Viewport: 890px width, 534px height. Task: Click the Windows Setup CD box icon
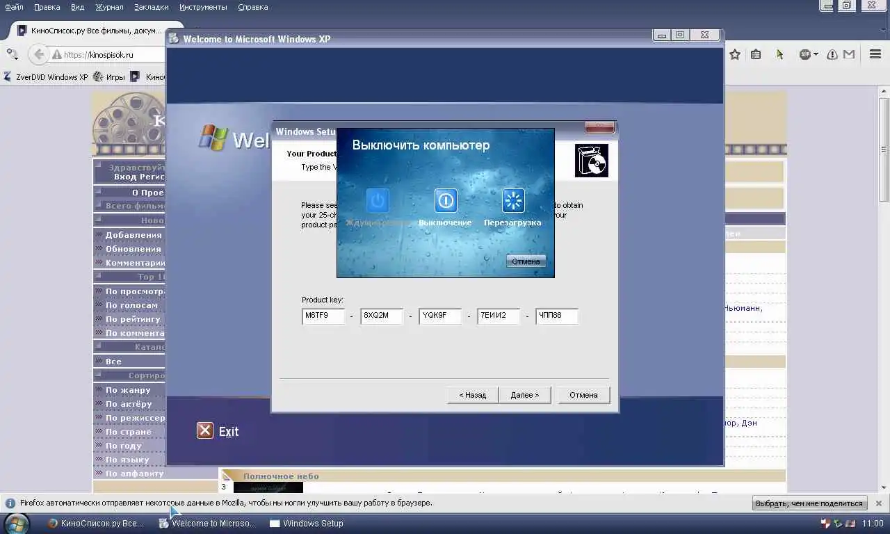pyautogui.click(x=592, y=161)
